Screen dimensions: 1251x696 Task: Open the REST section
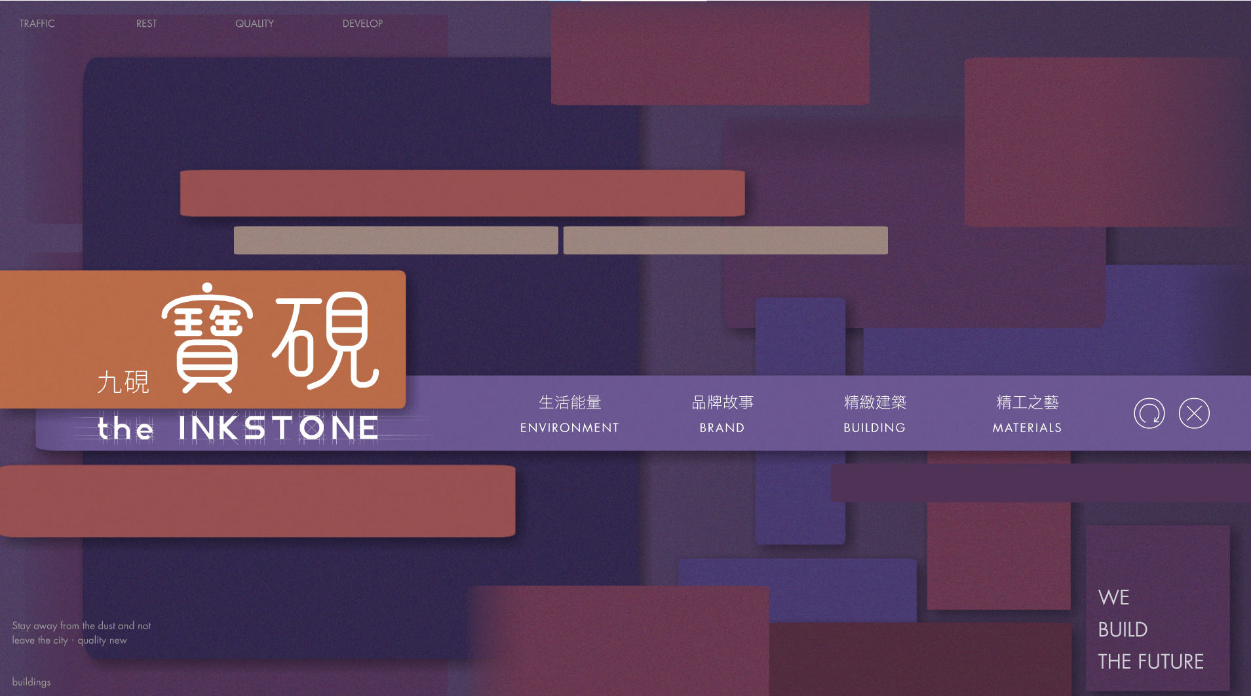coord(147,24)
